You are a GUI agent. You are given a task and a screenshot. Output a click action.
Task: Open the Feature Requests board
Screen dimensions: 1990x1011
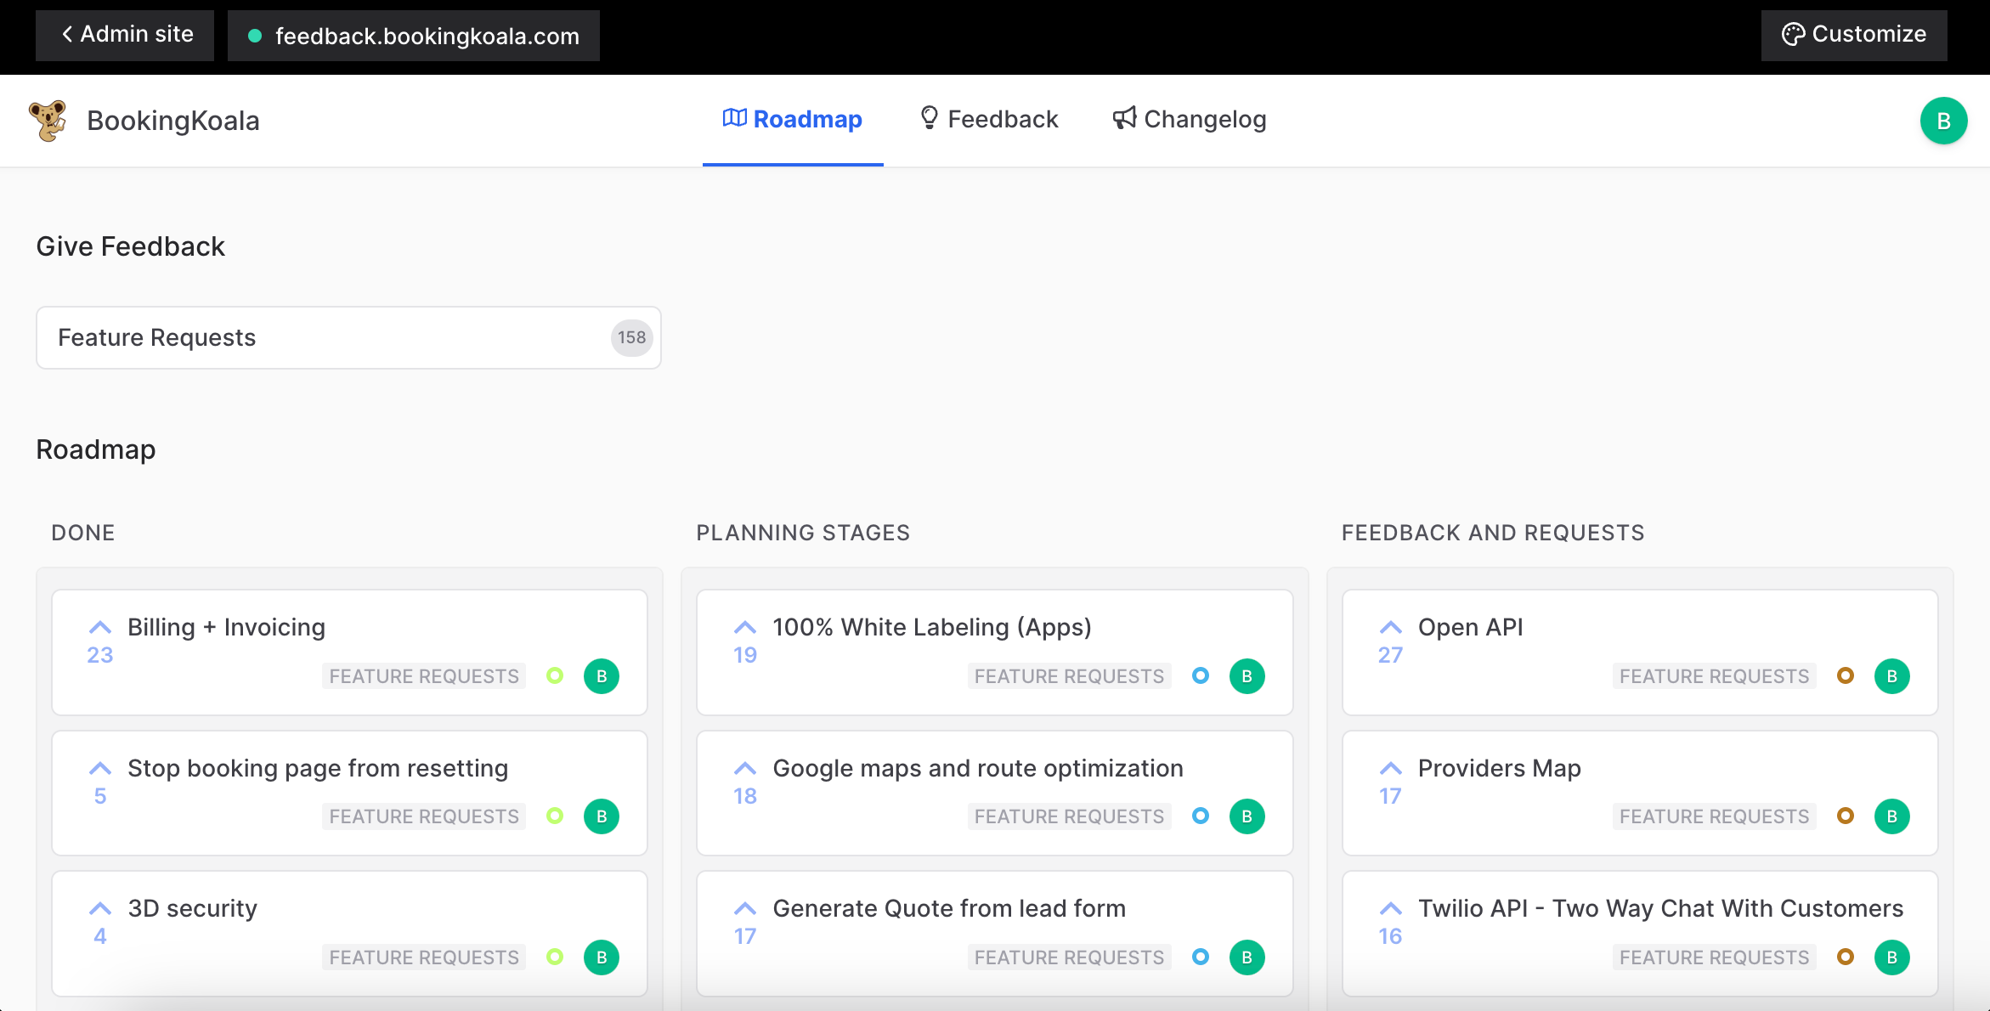click(348, 338)
